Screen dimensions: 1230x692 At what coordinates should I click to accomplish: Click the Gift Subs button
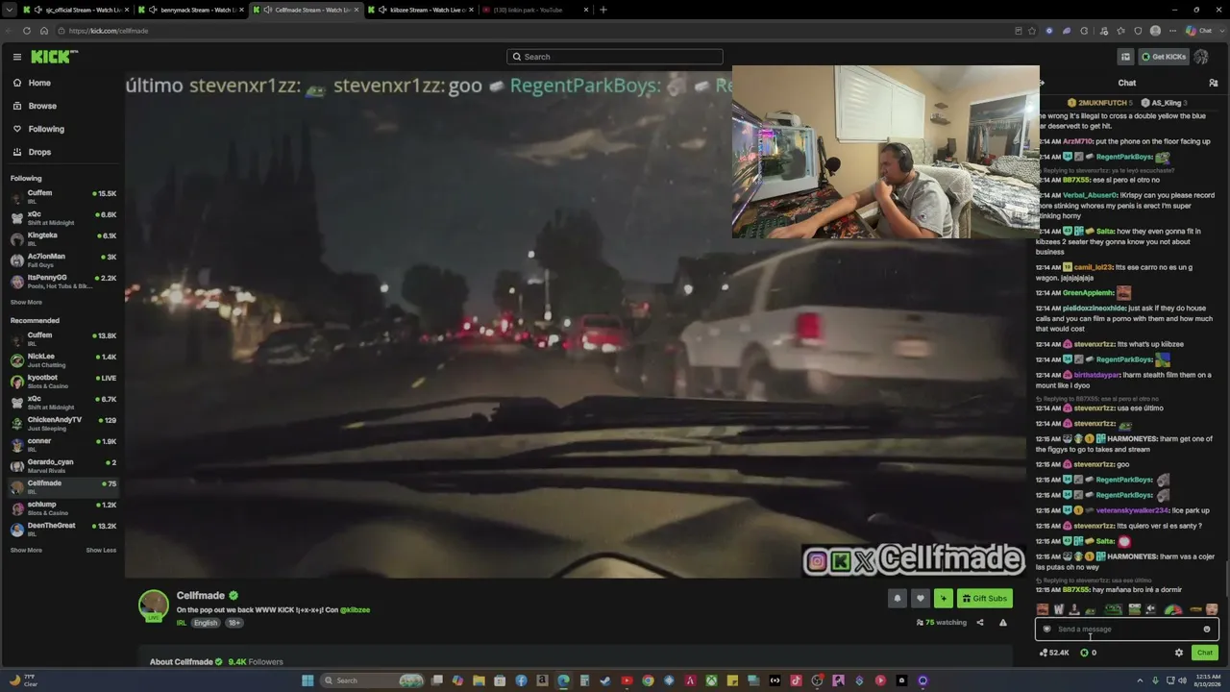click(985, 599)
